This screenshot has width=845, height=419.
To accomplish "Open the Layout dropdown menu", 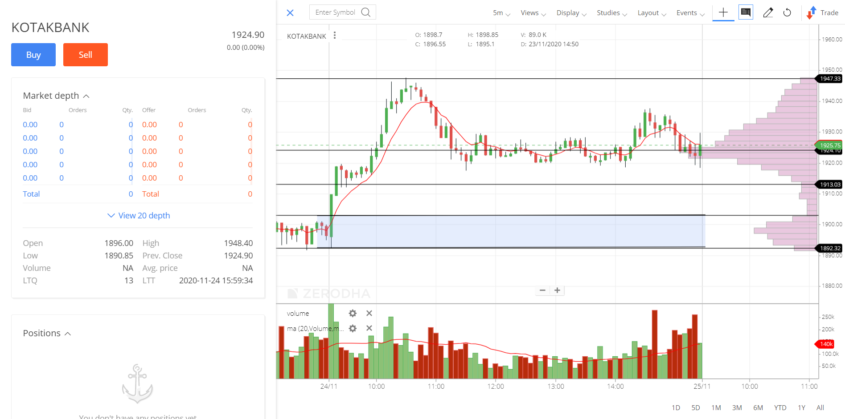I will [x=652, y=13].
